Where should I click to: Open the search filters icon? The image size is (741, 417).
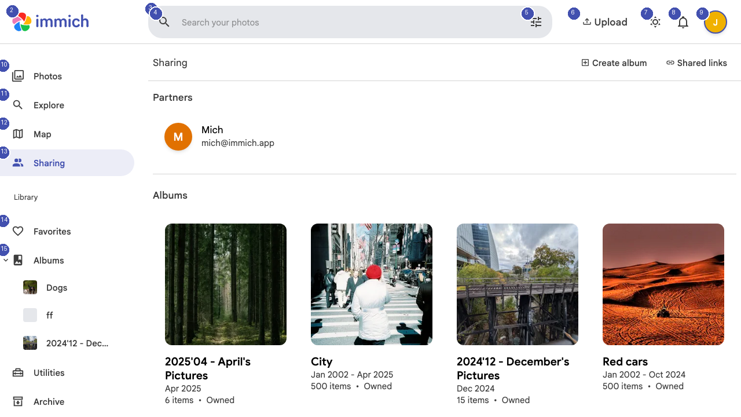[x=535, y=21]
